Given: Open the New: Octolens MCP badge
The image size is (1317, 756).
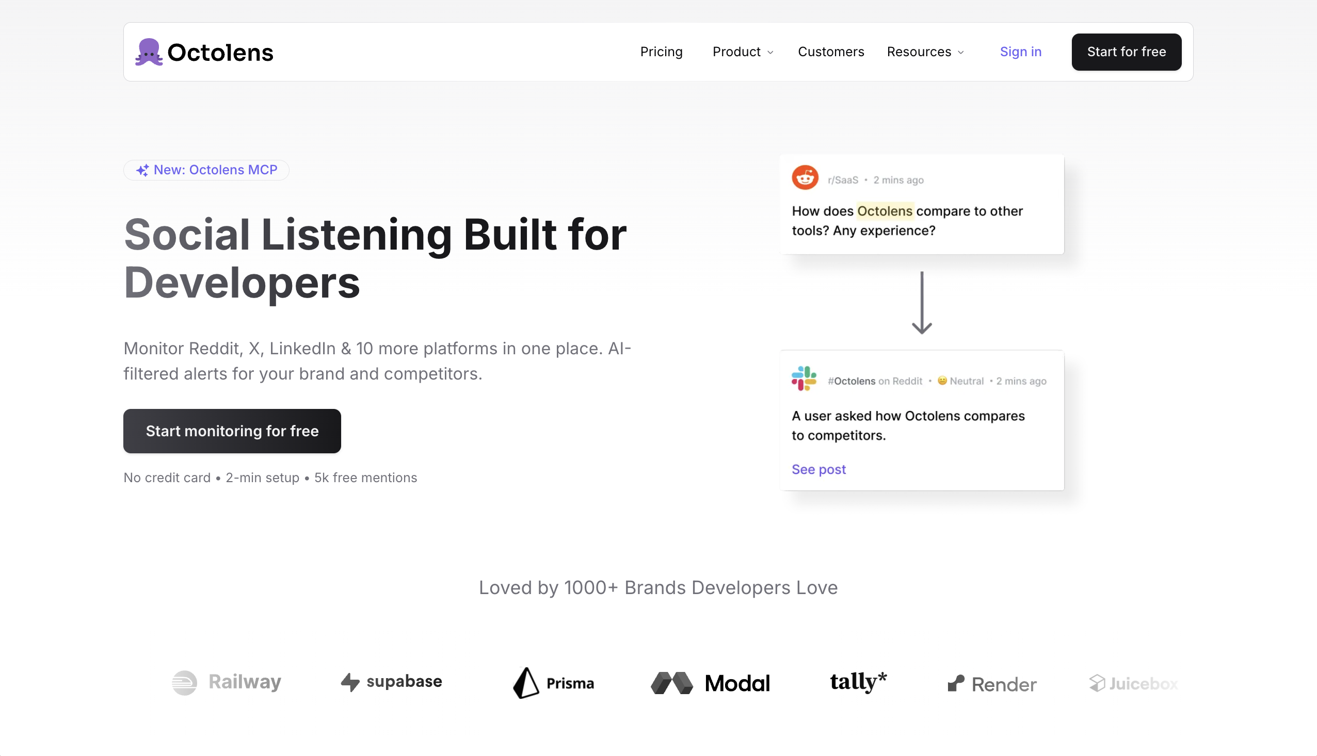Looking at the screenshot, I should pyautogui.click(x=206, y=170).
